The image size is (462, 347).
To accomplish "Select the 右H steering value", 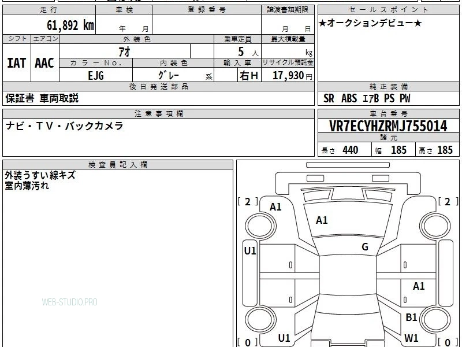I will point(249,76).
